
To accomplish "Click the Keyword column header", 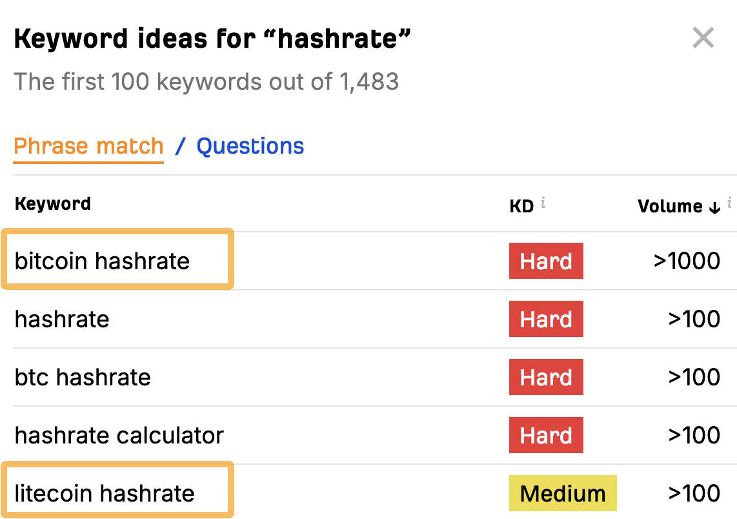I will point(52,203).
